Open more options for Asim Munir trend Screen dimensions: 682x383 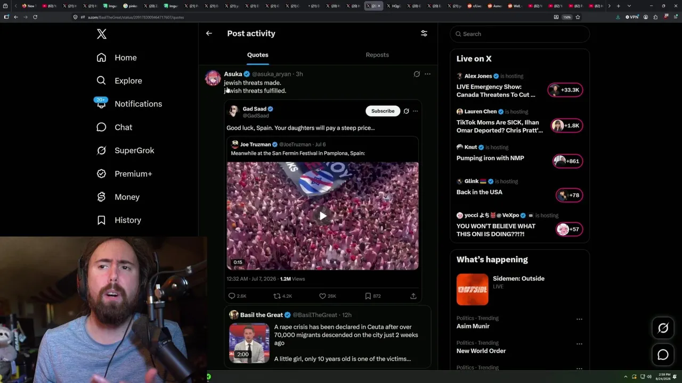(579, 319)
